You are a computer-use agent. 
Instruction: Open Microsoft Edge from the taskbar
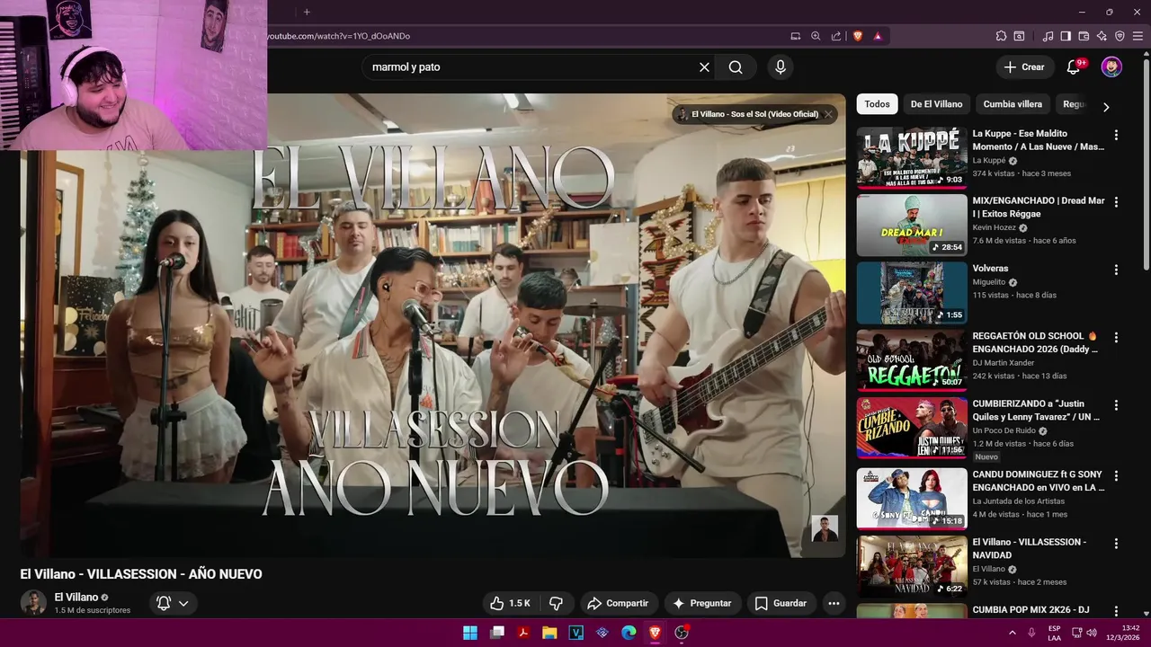629,633
